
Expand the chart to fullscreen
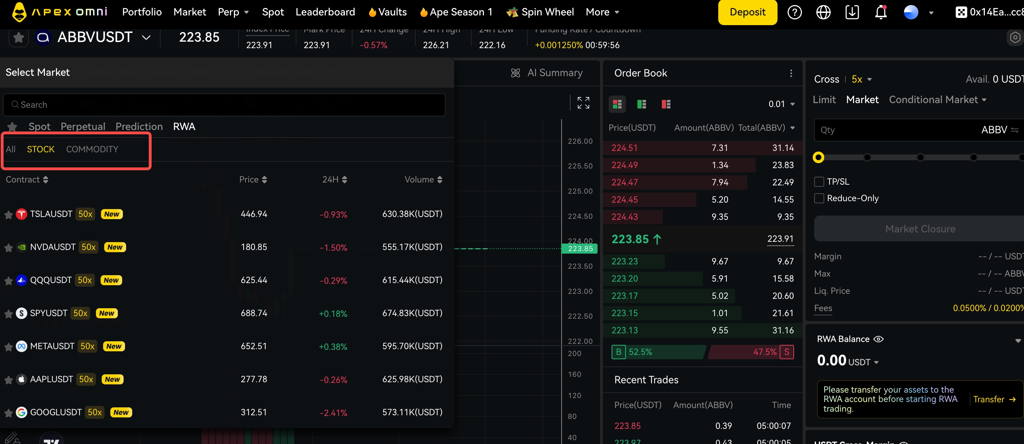tap(583, 103)
